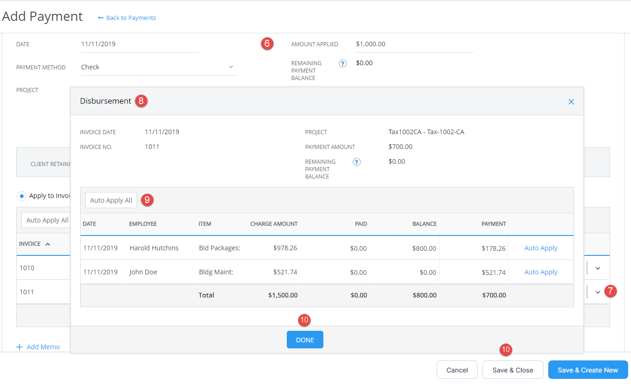The height and width of the screenshot is (384, 631).
Task: Click project value Tax1002CA - Tax-1002-CA
Action: (427, 132)
